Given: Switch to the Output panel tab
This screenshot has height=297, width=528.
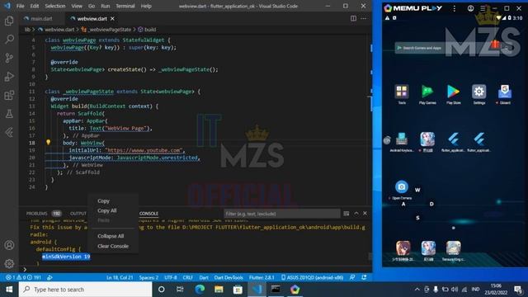Looking at the screenshot, I should pyautogui.click(x=78, y=214).
